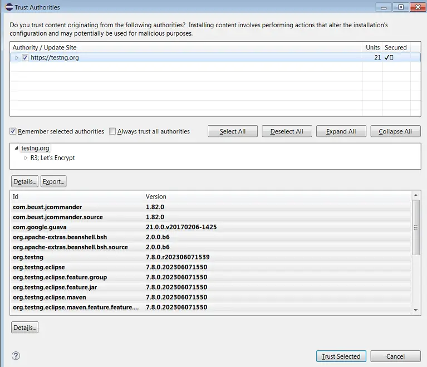Cancel the Trust Authorities dialog

(395, 356)
